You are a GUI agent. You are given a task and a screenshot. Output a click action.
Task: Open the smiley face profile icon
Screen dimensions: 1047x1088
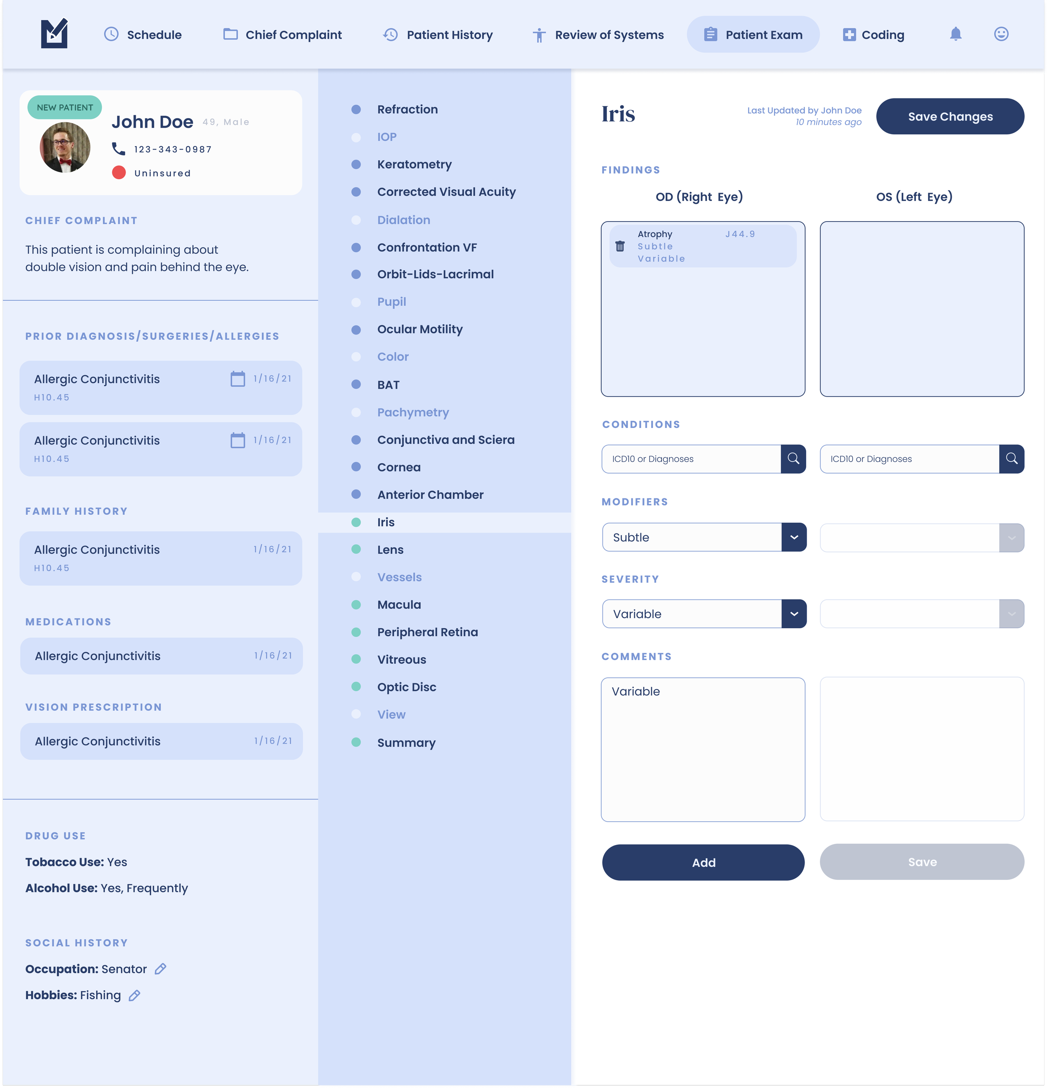tap(1001, 34)
